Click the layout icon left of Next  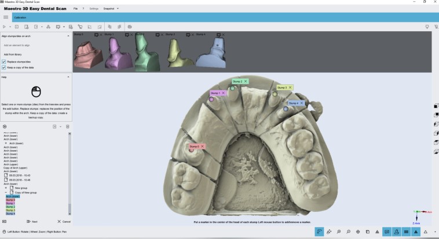tap(4, 222)
